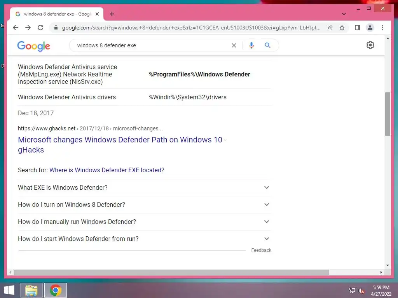Close the 'windows 8 defender exe' tab
Screen dimensions: 398x298
(97, 14)
